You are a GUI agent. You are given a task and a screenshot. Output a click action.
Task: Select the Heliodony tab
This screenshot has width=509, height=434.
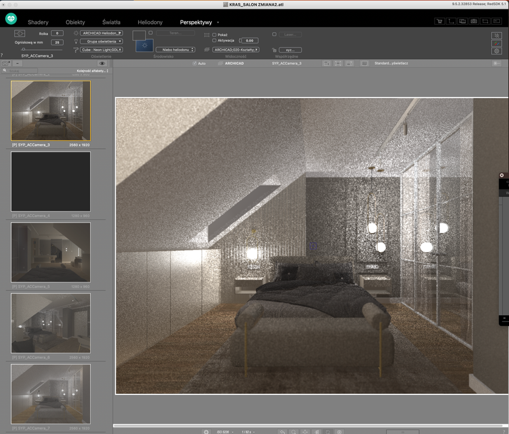tap(150, 22)
